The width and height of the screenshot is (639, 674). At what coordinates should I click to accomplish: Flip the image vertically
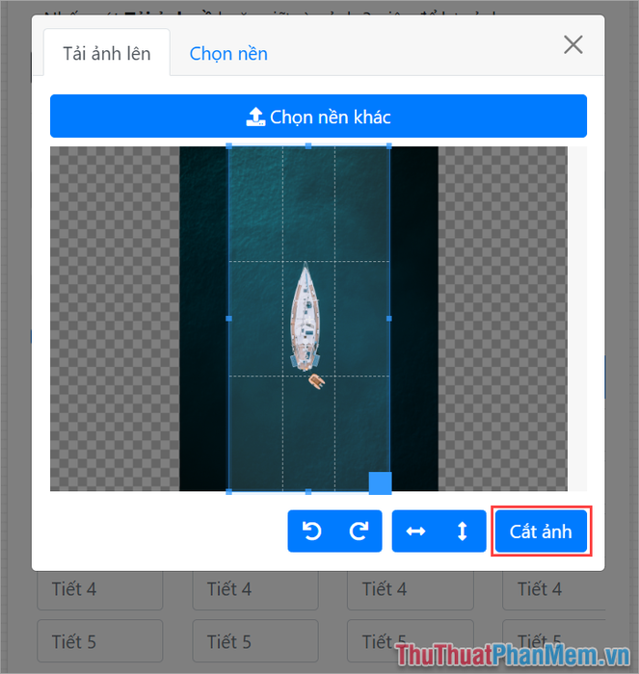(x=463, y=531)
